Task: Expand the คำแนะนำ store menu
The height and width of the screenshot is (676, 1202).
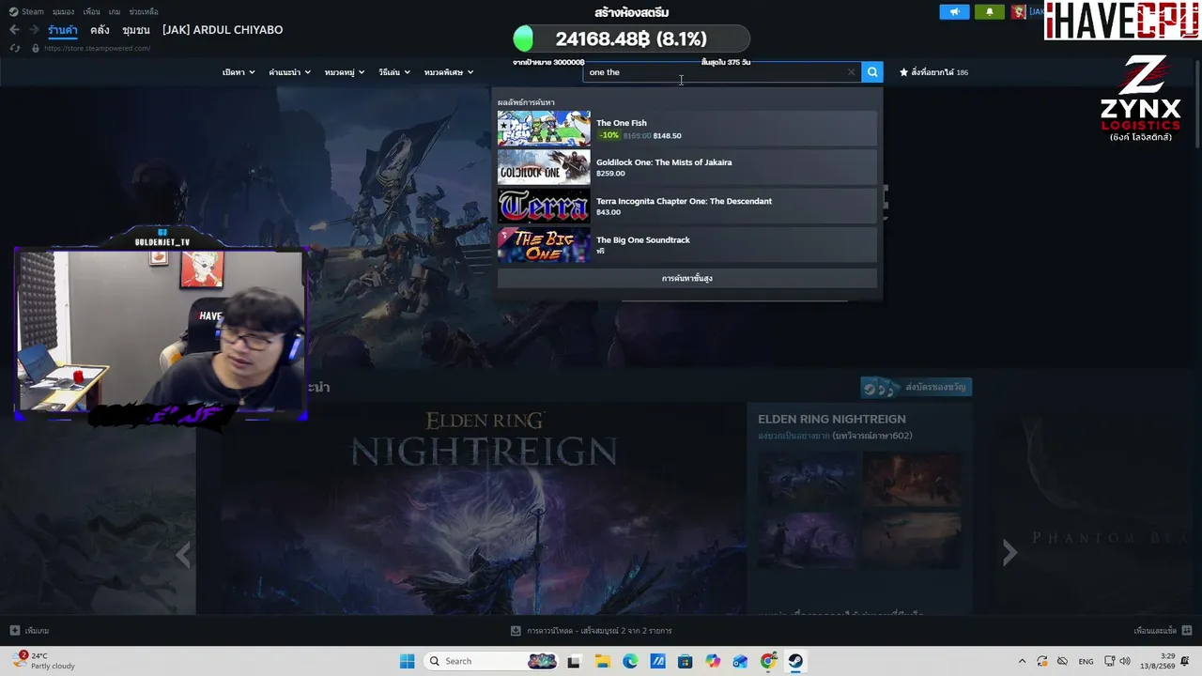Action: click(289, 72)
